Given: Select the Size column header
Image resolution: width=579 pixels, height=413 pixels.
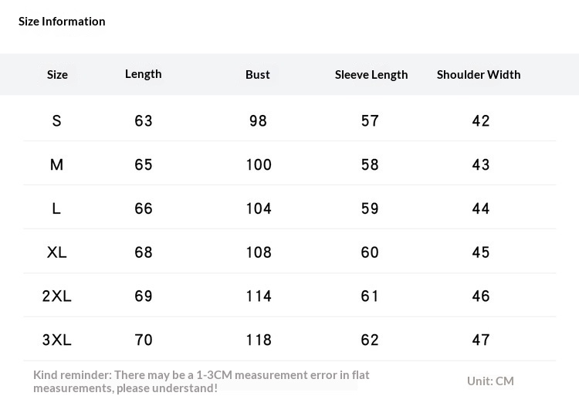Looking at the screenshot, I should (57, 74).
